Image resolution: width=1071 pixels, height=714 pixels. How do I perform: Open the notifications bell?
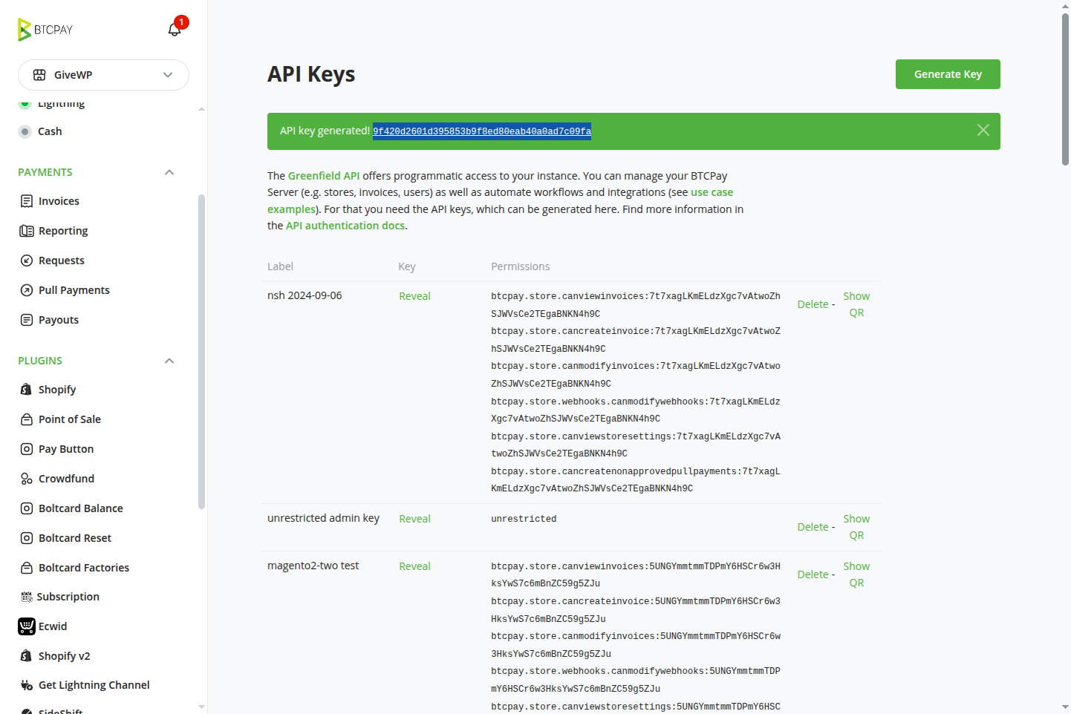click(x=174, y=28)
